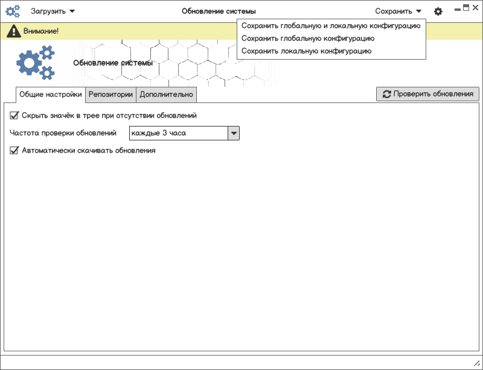Open settings via the black gear icon

(438, 11)
